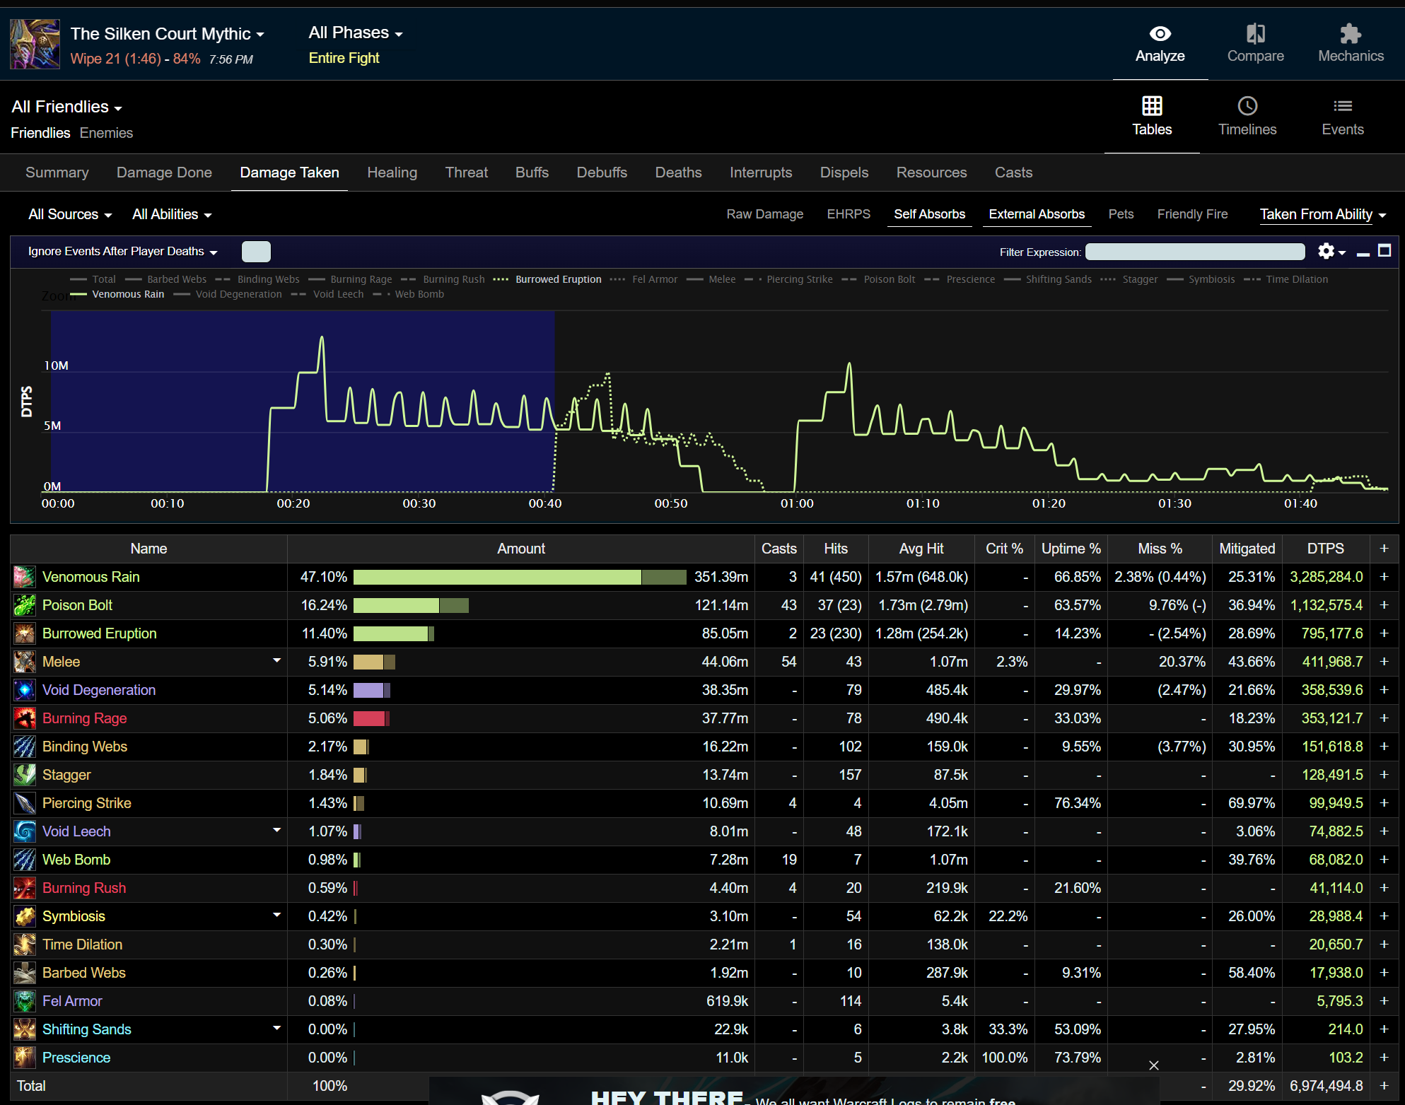Click the Venomous Rain ability icon
The height and width of the screenshot is (1105, 1405).
25,577
